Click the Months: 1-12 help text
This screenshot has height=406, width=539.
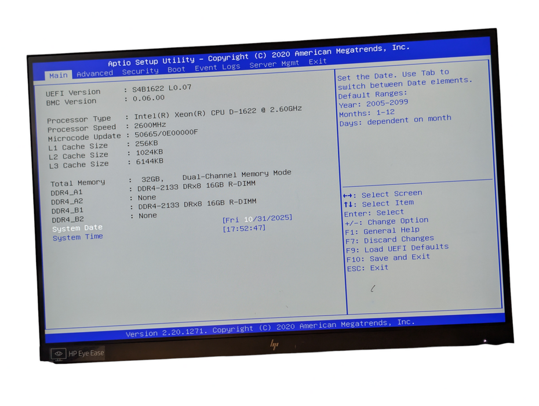(367, 113)
